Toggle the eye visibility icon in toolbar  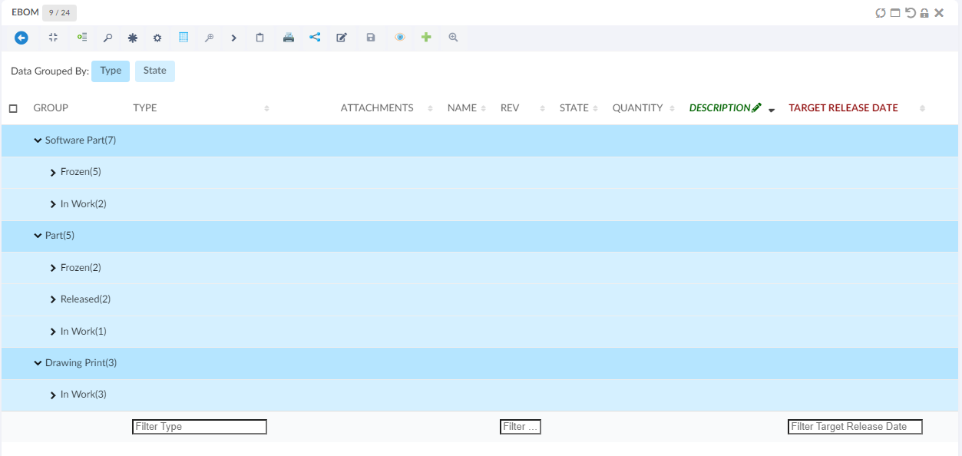[399, 37]
